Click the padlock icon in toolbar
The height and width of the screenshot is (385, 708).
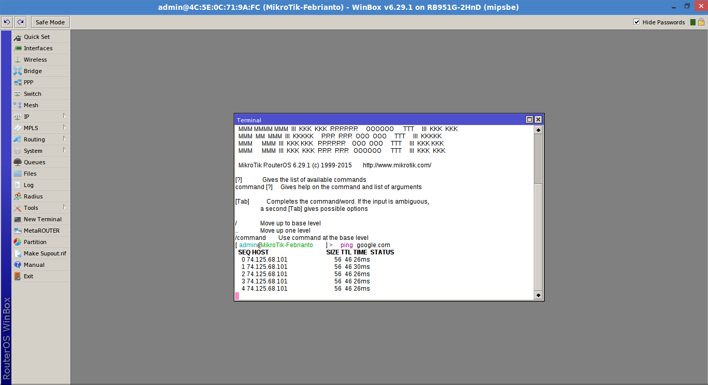pos(701,22)
